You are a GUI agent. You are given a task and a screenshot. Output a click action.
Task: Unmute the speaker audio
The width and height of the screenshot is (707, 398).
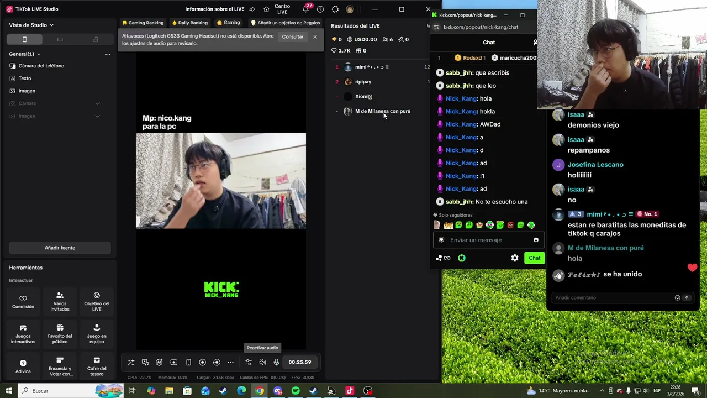pos(262,362)
